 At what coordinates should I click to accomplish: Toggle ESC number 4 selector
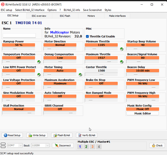[x=99, y=147]
